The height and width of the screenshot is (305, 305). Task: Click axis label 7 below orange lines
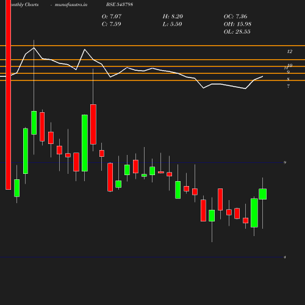(289, 86)
